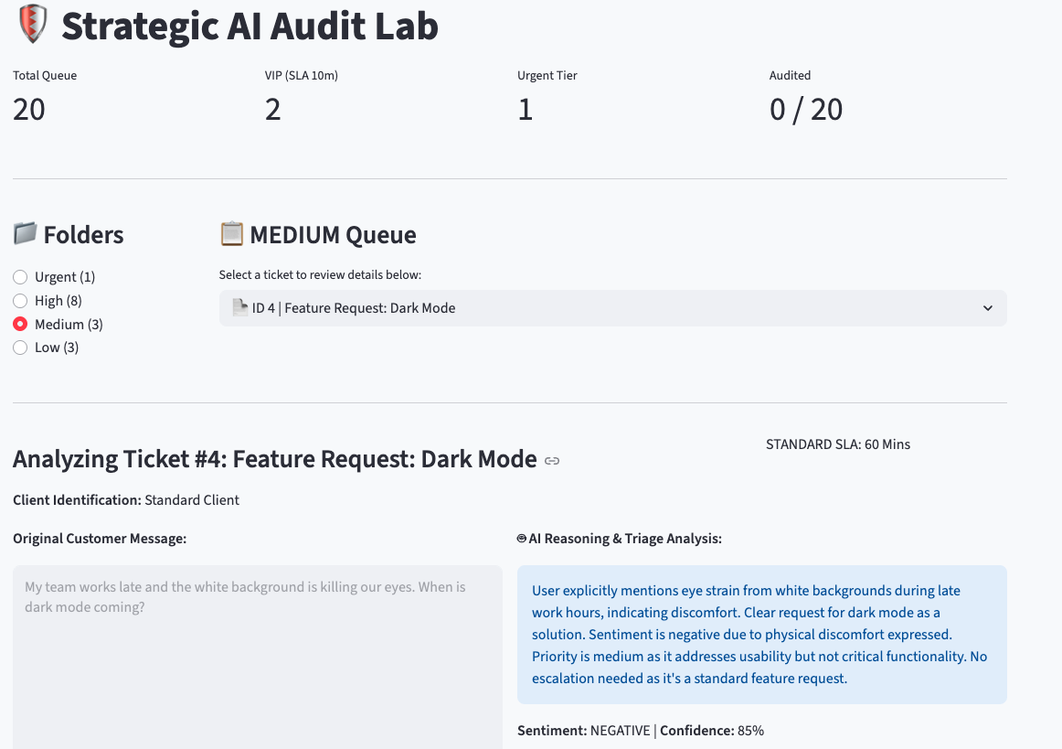The height and width of the screenshot is (749, 1062).
Task: Click the Total Queue value 20
Action: click(29, 110)
